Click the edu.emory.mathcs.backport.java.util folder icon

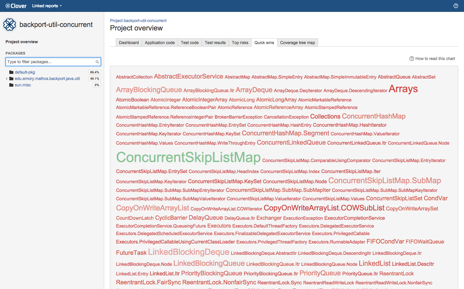click(11, 79)
